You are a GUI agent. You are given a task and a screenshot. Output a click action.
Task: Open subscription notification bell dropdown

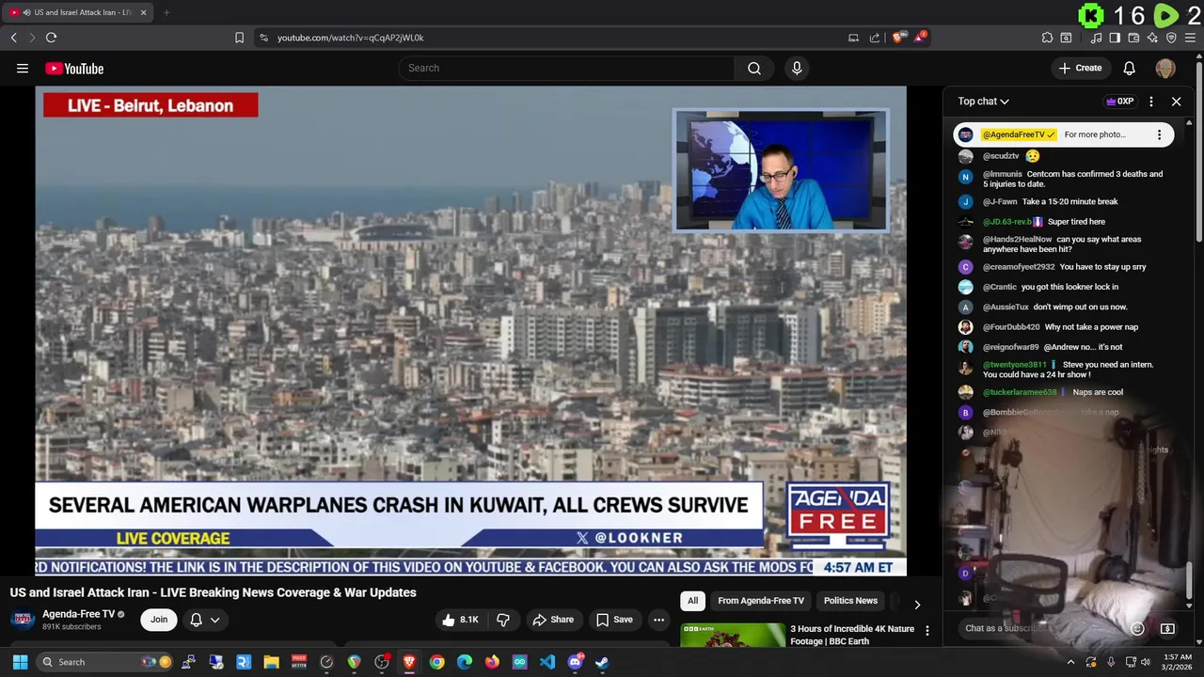[x=205, y=620]
